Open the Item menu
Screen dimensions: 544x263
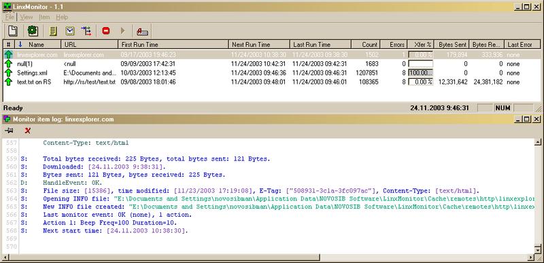pyautogui.click(x=44, y=17)
